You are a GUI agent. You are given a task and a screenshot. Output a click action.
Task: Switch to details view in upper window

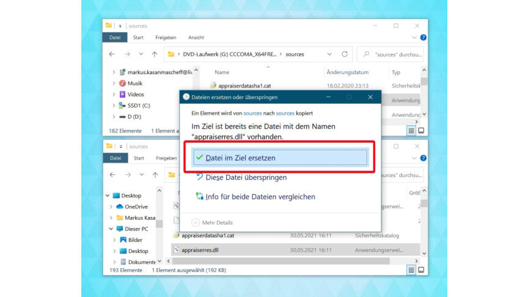(411, 131)
